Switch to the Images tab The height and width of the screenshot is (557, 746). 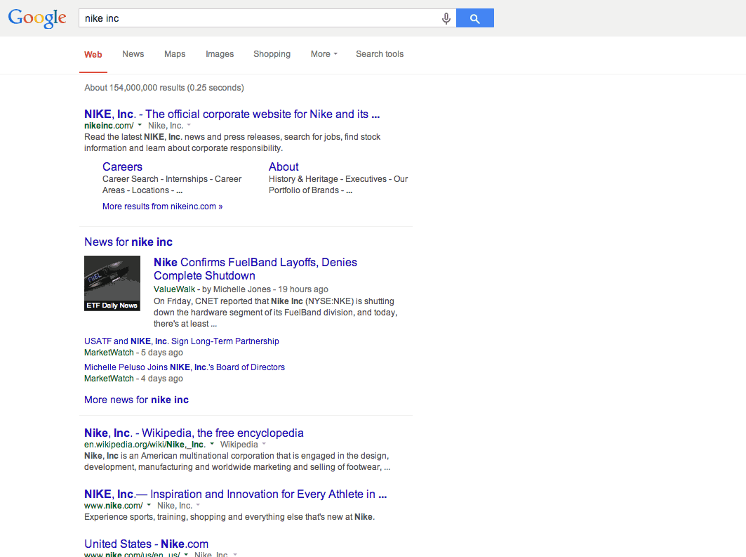coord(220,54)
